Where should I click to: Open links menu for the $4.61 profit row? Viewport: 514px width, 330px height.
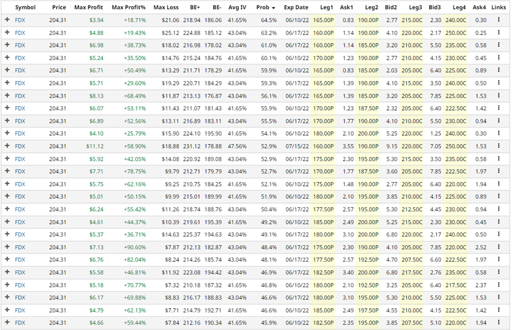tap(499, 222)
